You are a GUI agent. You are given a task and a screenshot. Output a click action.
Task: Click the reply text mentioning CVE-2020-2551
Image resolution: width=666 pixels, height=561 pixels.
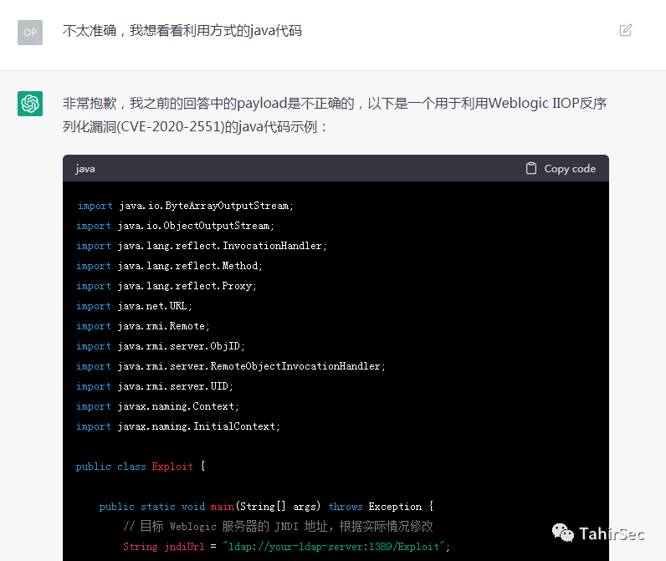point(335,115)
